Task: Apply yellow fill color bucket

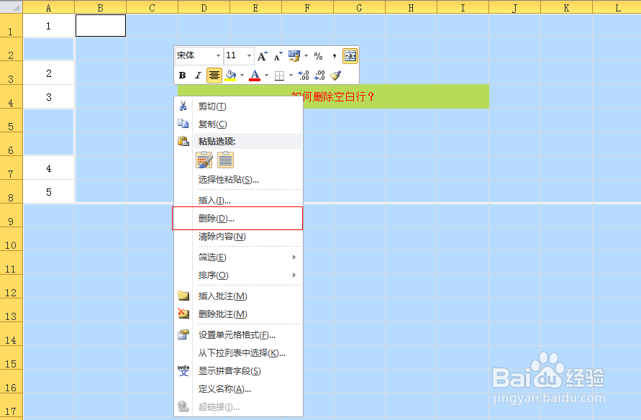Action: [x=230, y=76]
